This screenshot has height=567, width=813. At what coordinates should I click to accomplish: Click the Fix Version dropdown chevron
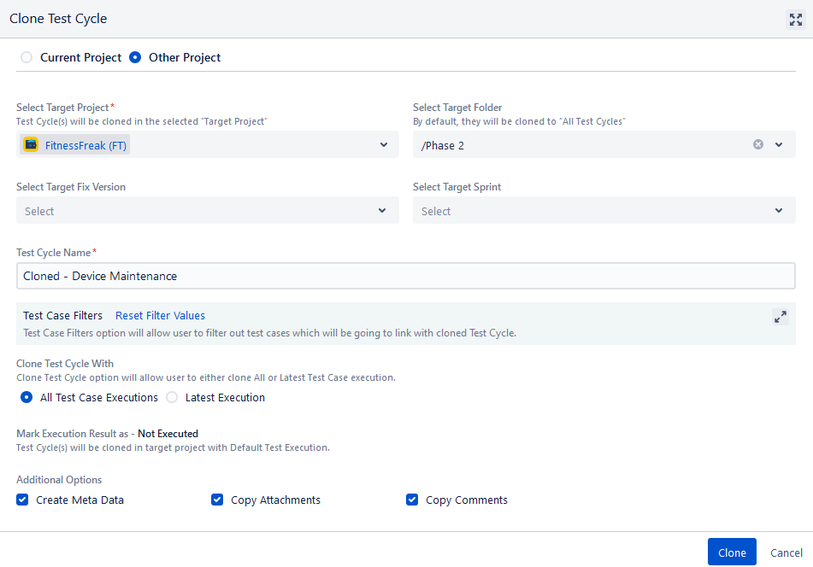coord(382,210)
